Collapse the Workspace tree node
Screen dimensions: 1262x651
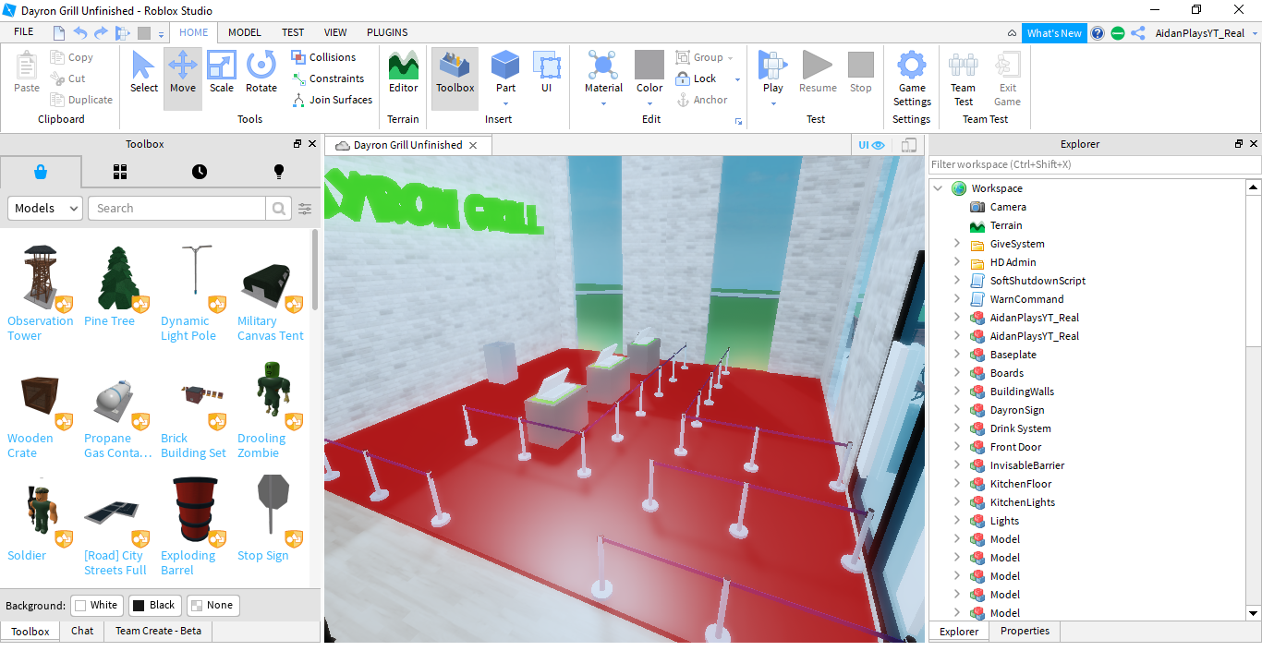[x=939, y=188]
